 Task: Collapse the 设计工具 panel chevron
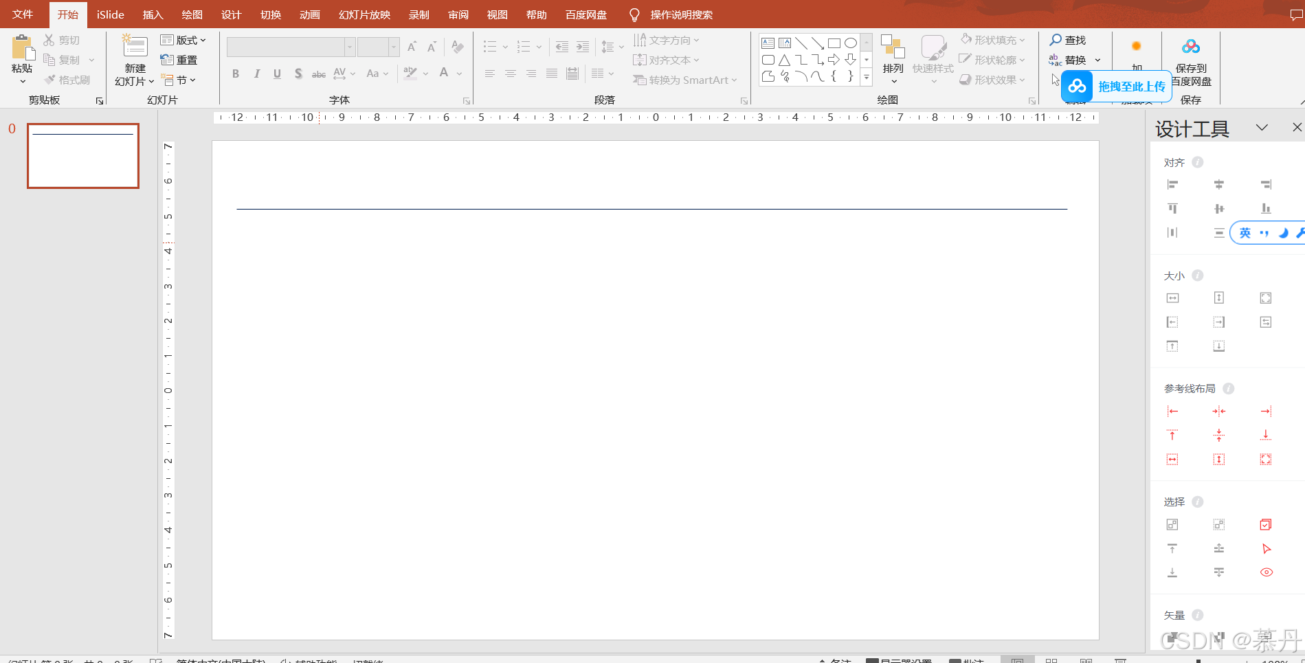tap(1262, 128)
